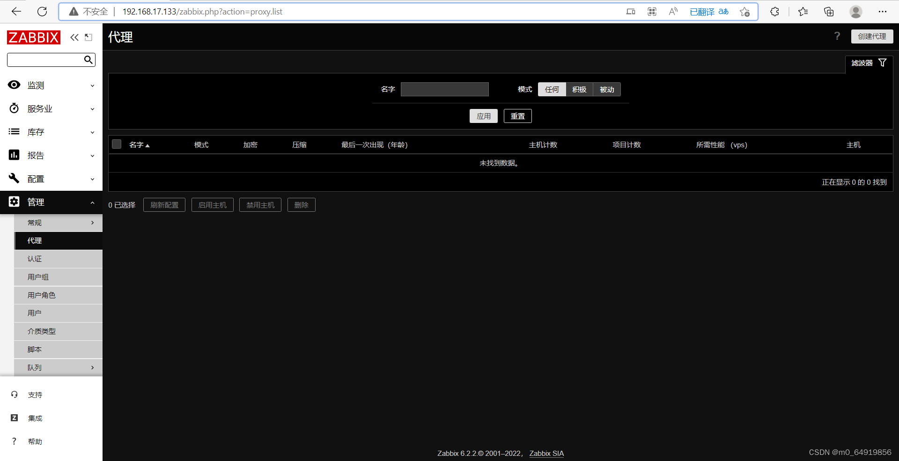Click the 集成 Z icon
This screenshot has height=461, width=899.
(x=15, y=418)
